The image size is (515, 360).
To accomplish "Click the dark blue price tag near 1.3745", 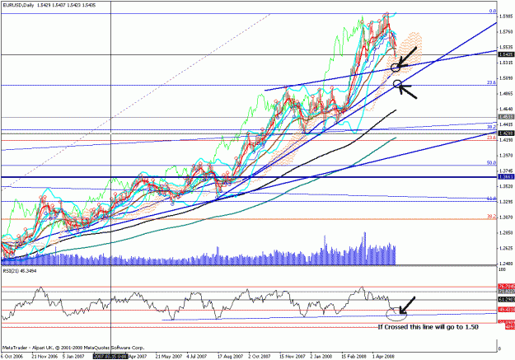I will [x=506, y=177].
